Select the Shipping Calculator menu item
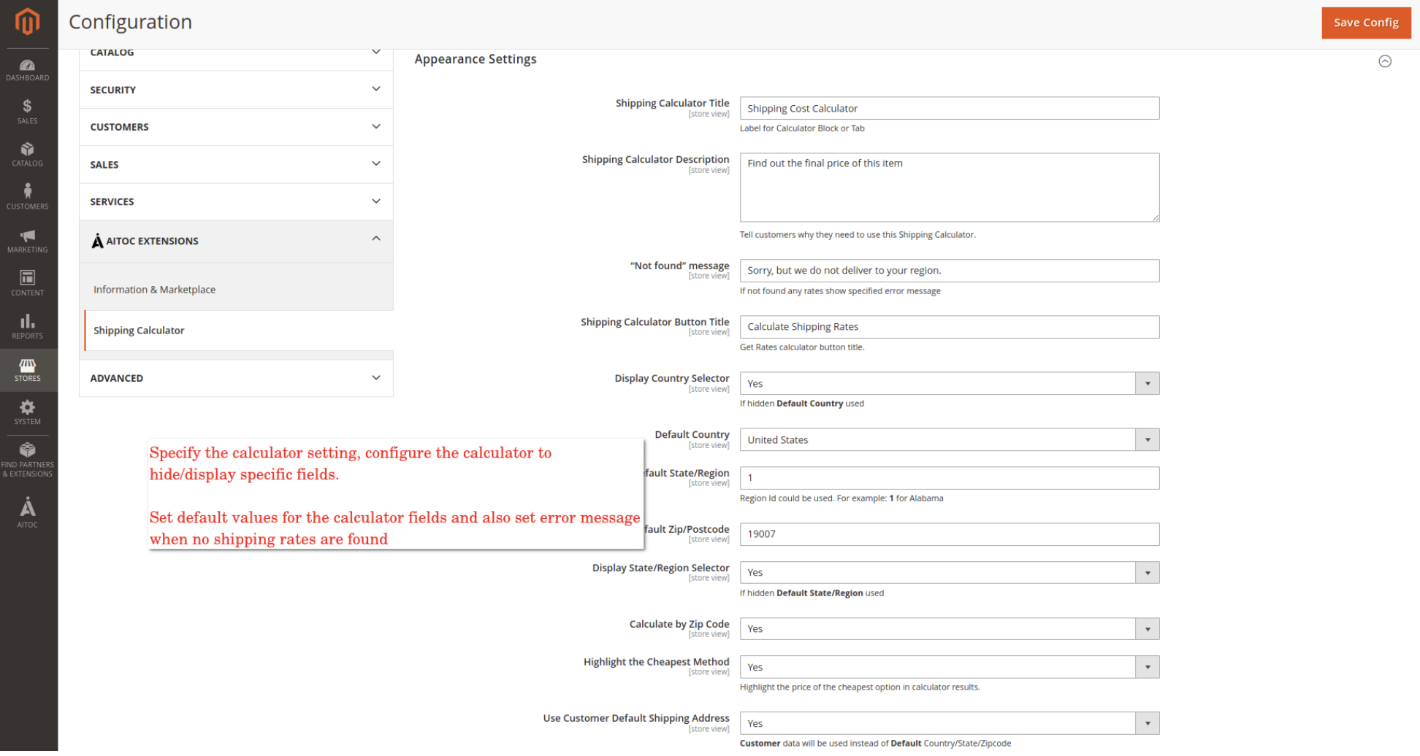 pos(238,331)
